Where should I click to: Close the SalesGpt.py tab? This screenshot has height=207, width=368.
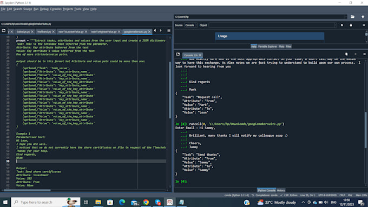pos(32,32)
